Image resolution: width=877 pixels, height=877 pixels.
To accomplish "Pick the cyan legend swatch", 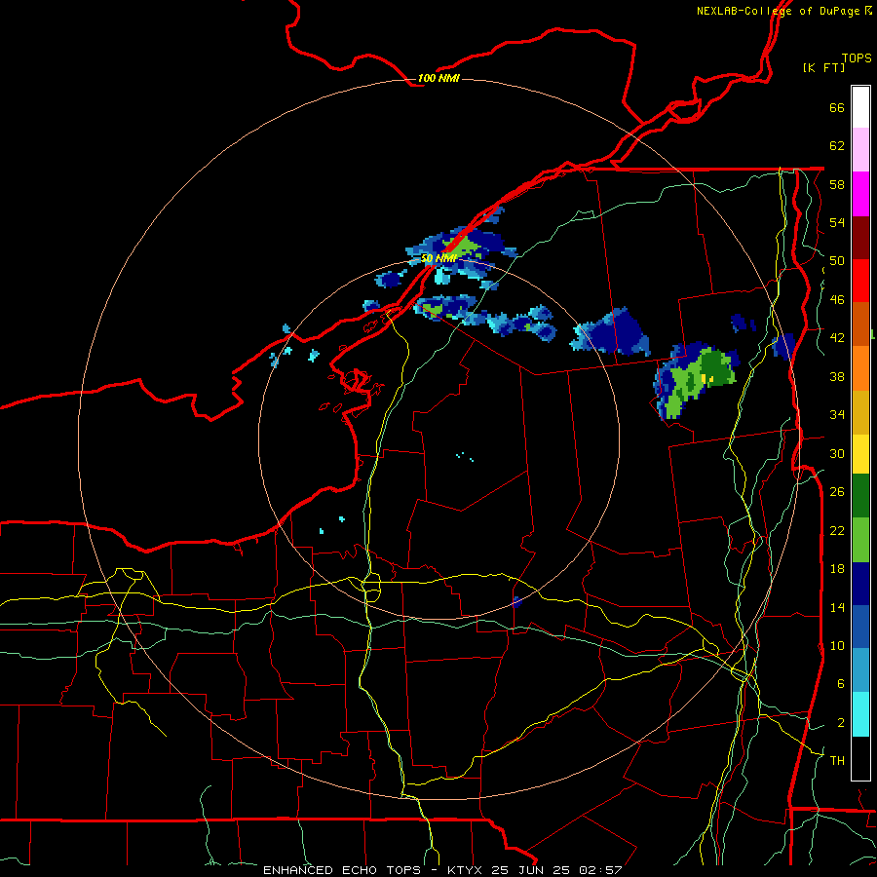I will coord(860,714).
